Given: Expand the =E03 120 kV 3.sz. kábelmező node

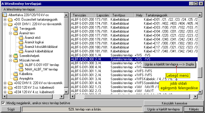Looking at the screenshot, I should [x=5, y=88].
